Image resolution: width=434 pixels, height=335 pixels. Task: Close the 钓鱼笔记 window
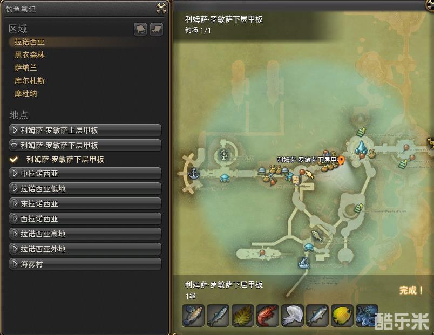161,8
